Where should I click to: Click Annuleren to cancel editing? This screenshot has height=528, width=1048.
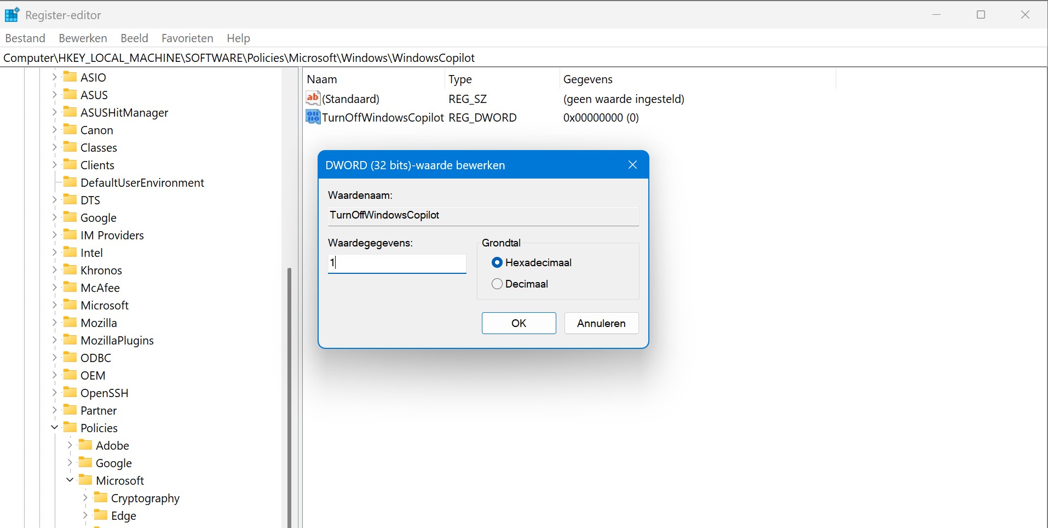601,323
